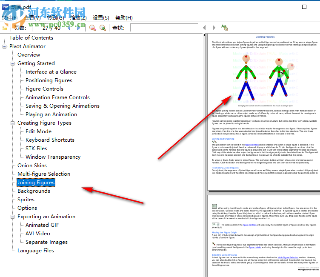Click the sidebar collapse arrow handle

(x=204, y=35)
